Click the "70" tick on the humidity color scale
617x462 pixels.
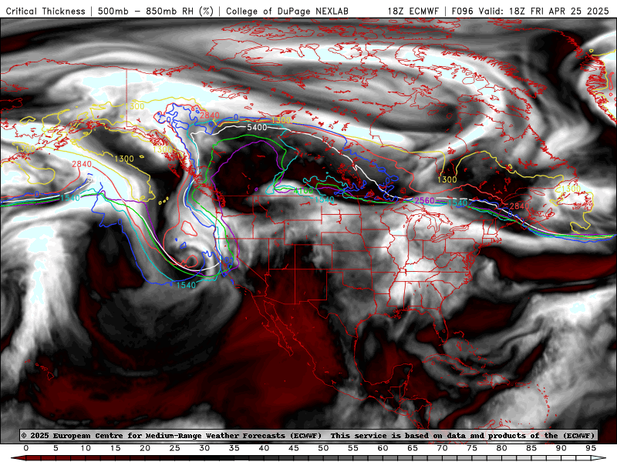pos(442,448)
